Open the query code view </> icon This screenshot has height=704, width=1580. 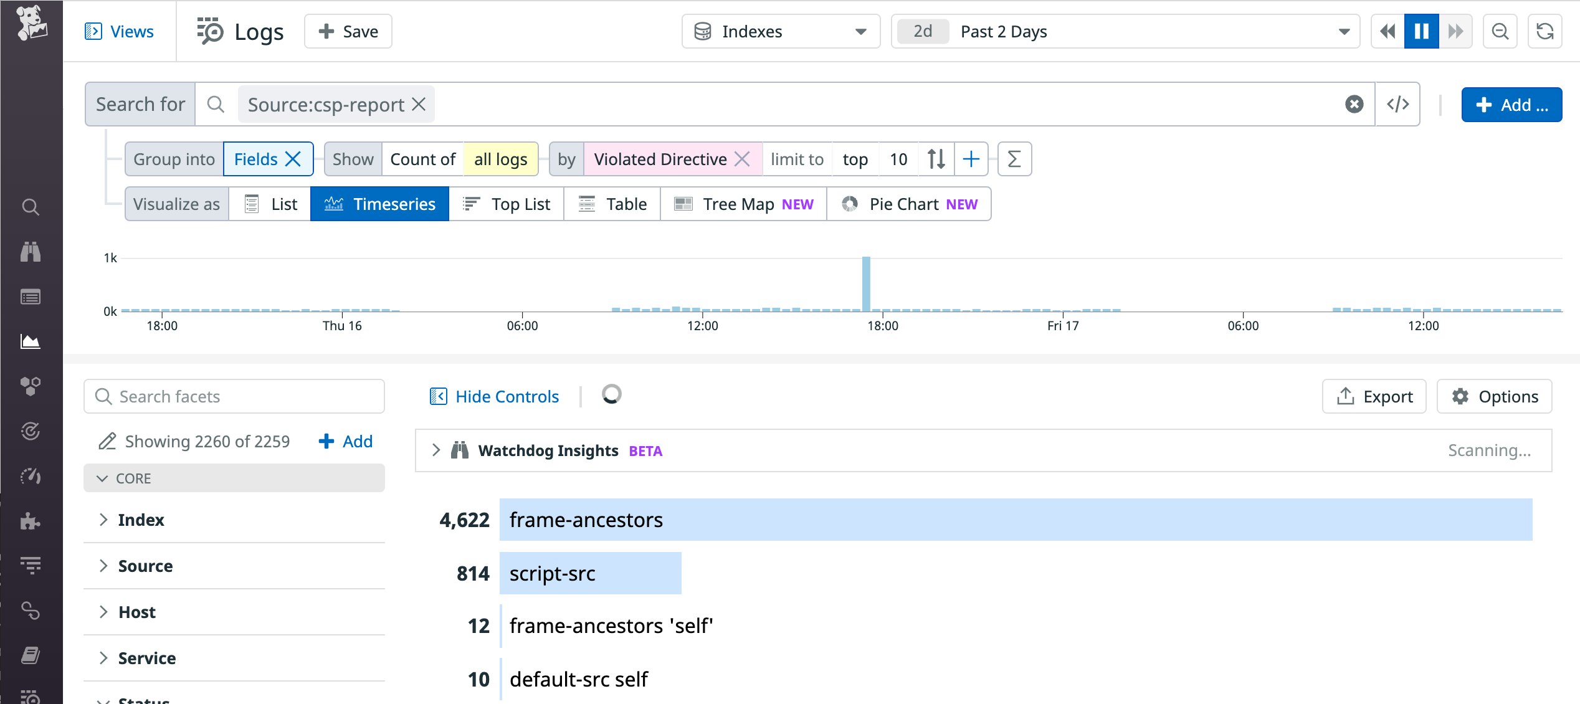(x=1397, y=104)
